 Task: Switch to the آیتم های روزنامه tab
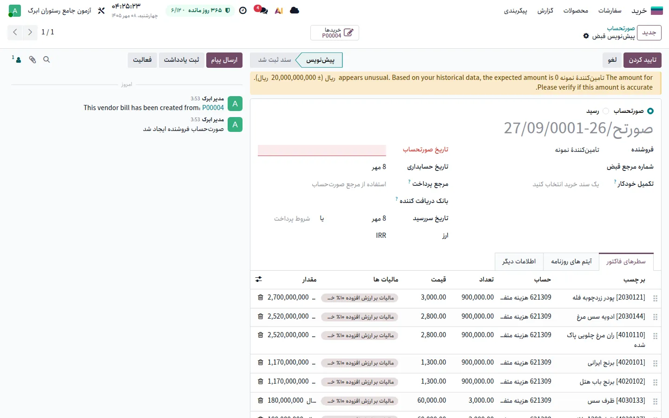tap(571, 261)
